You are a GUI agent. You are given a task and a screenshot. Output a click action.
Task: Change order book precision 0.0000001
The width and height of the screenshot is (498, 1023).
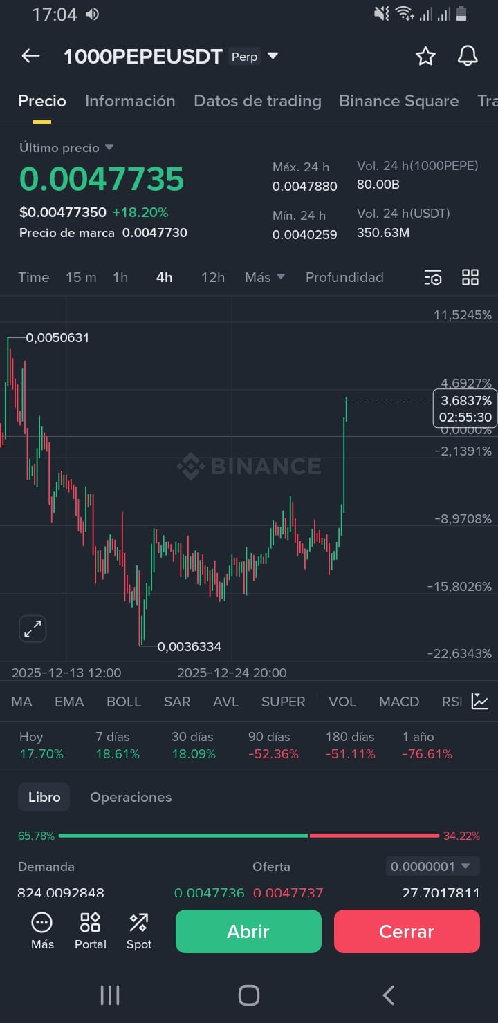(432, 866)
